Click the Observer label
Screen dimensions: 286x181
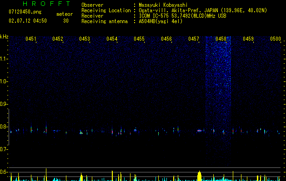(92, 5)
